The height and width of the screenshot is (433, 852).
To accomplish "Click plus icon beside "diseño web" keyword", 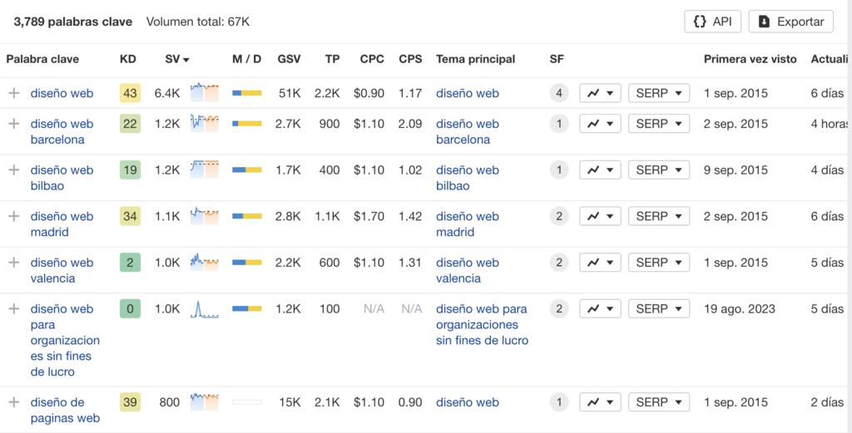I will [x=13, y=93].
